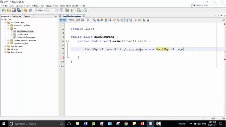The height and width of the screenshot is (127, 226).
Task: Toggle the Highlight Search editor icon
Action: (x=106, y=20)
